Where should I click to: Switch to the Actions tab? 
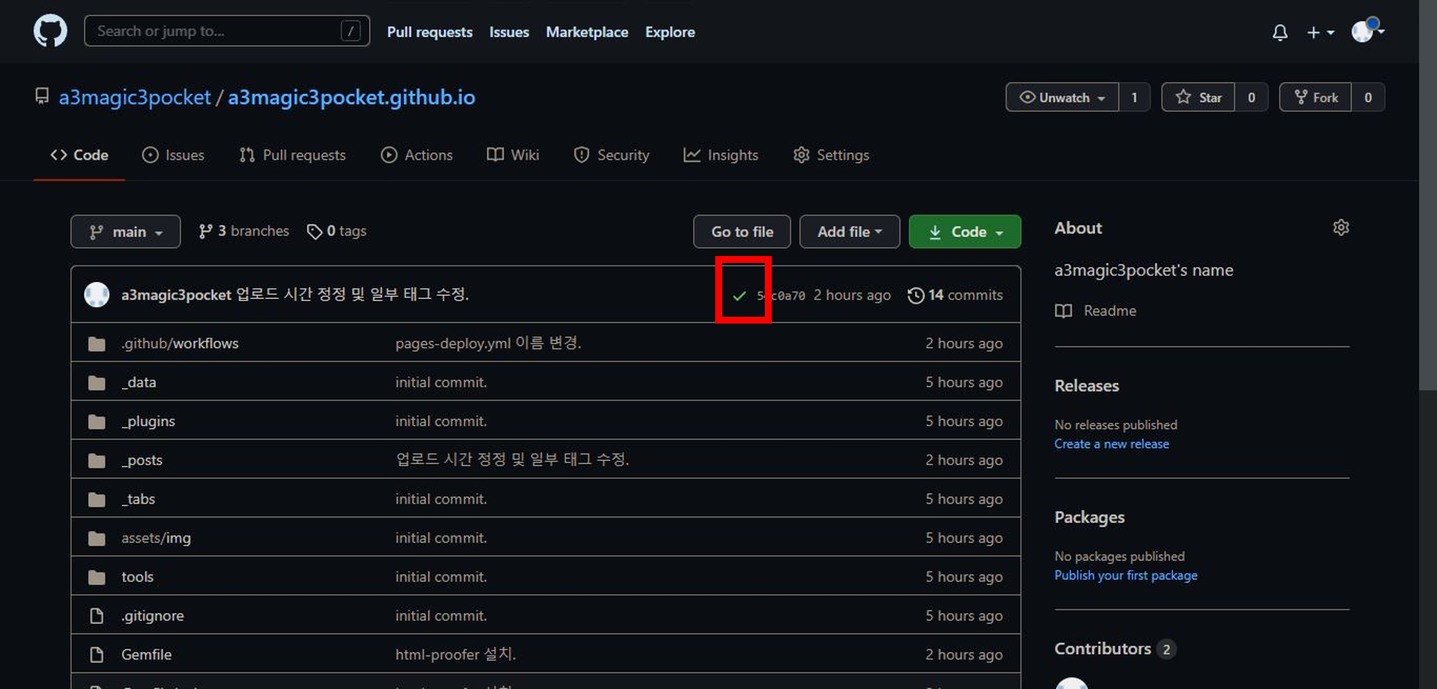point(417,155)
